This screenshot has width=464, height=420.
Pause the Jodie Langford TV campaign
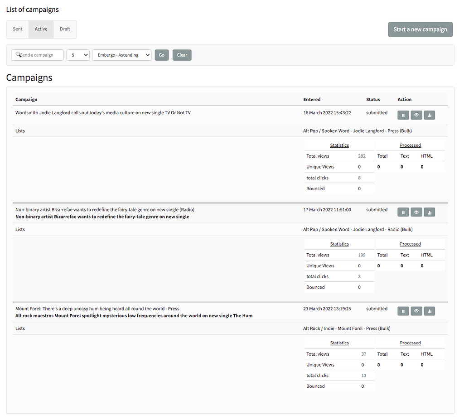403,115
